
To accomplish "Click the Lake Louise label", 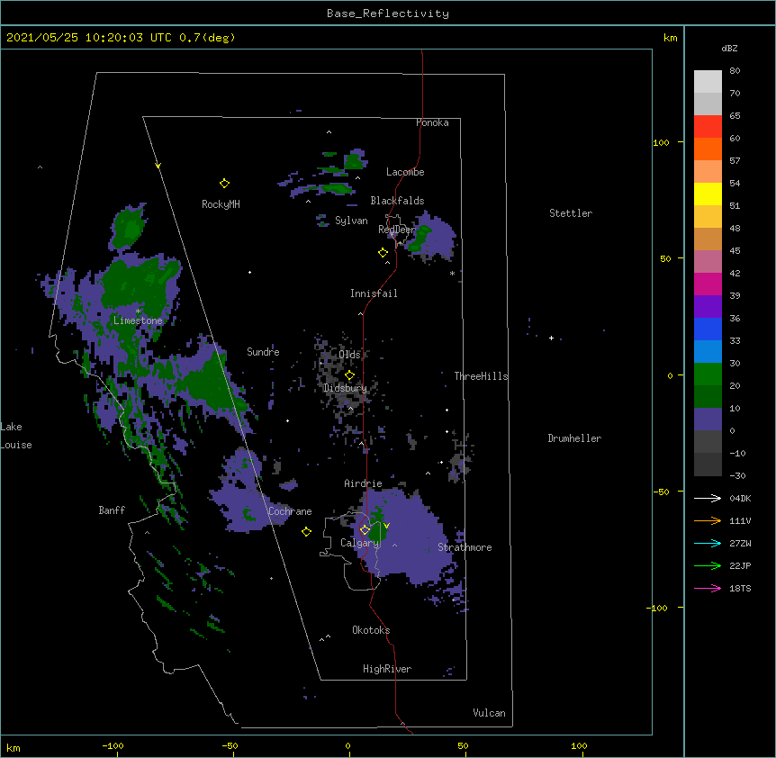I will point(16,436).
